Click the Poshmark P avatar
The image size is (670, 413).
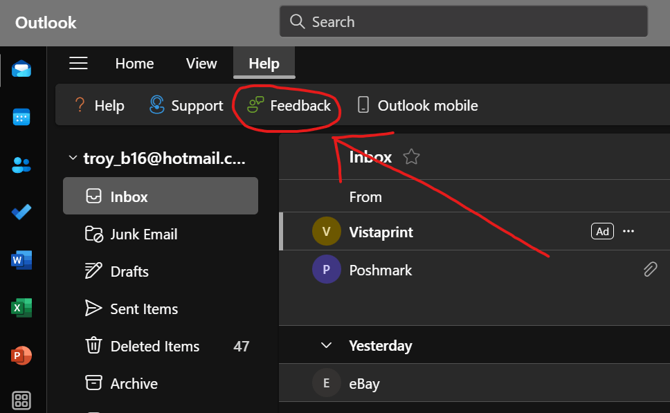coord(327,269)
